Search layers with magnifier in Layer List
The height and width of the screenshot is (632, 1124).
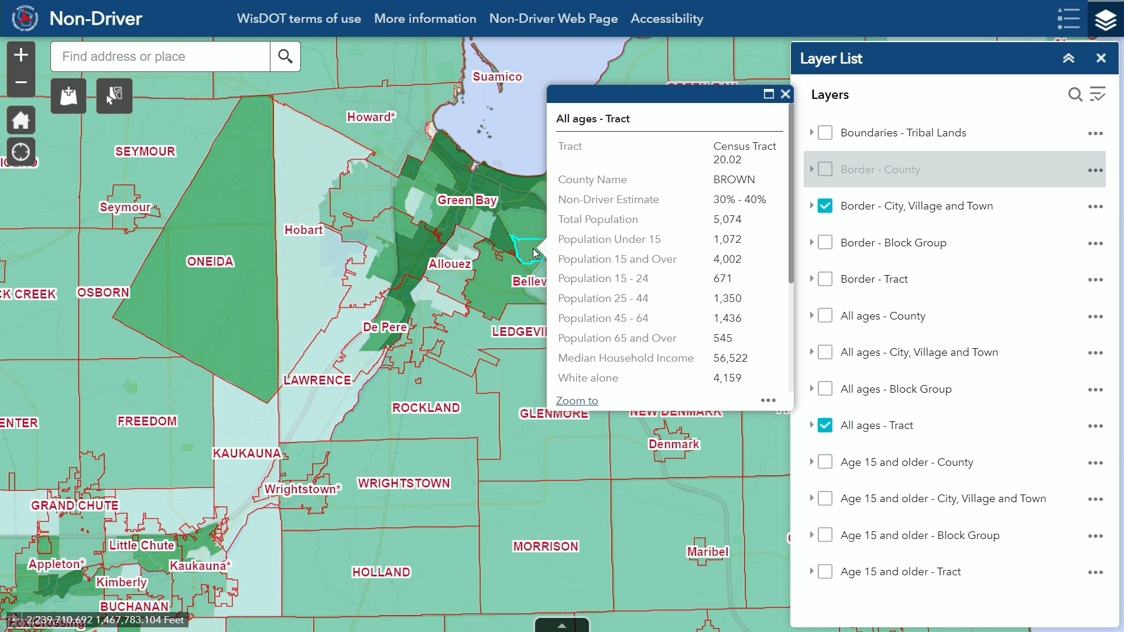point(1075,94)
